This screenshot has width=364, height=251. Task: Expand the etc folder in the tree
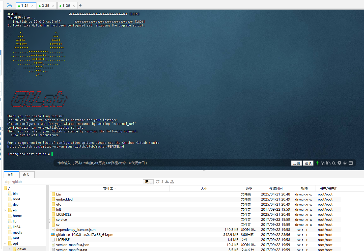5,210
